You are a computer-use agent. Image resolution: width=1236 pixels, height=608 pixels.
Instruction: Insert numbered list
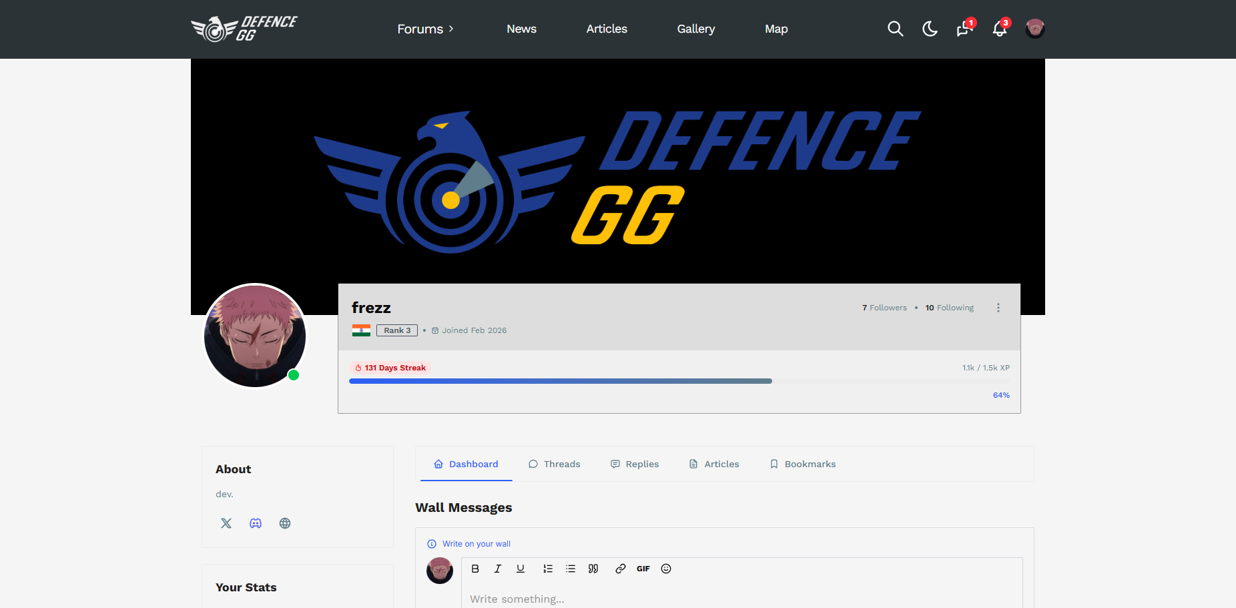pyautogui.click(x=548, y=569)
